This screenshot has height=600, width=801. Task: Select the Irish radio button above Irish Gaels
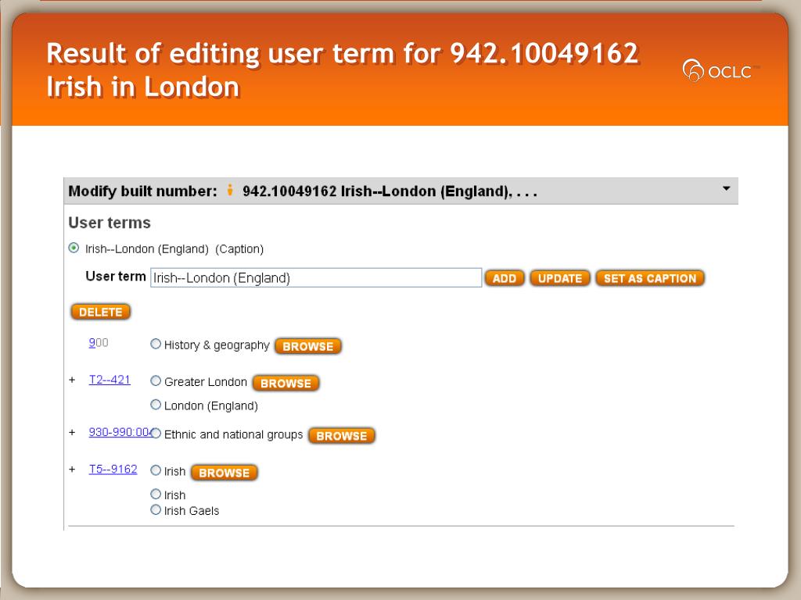click(x=156, y=494)
